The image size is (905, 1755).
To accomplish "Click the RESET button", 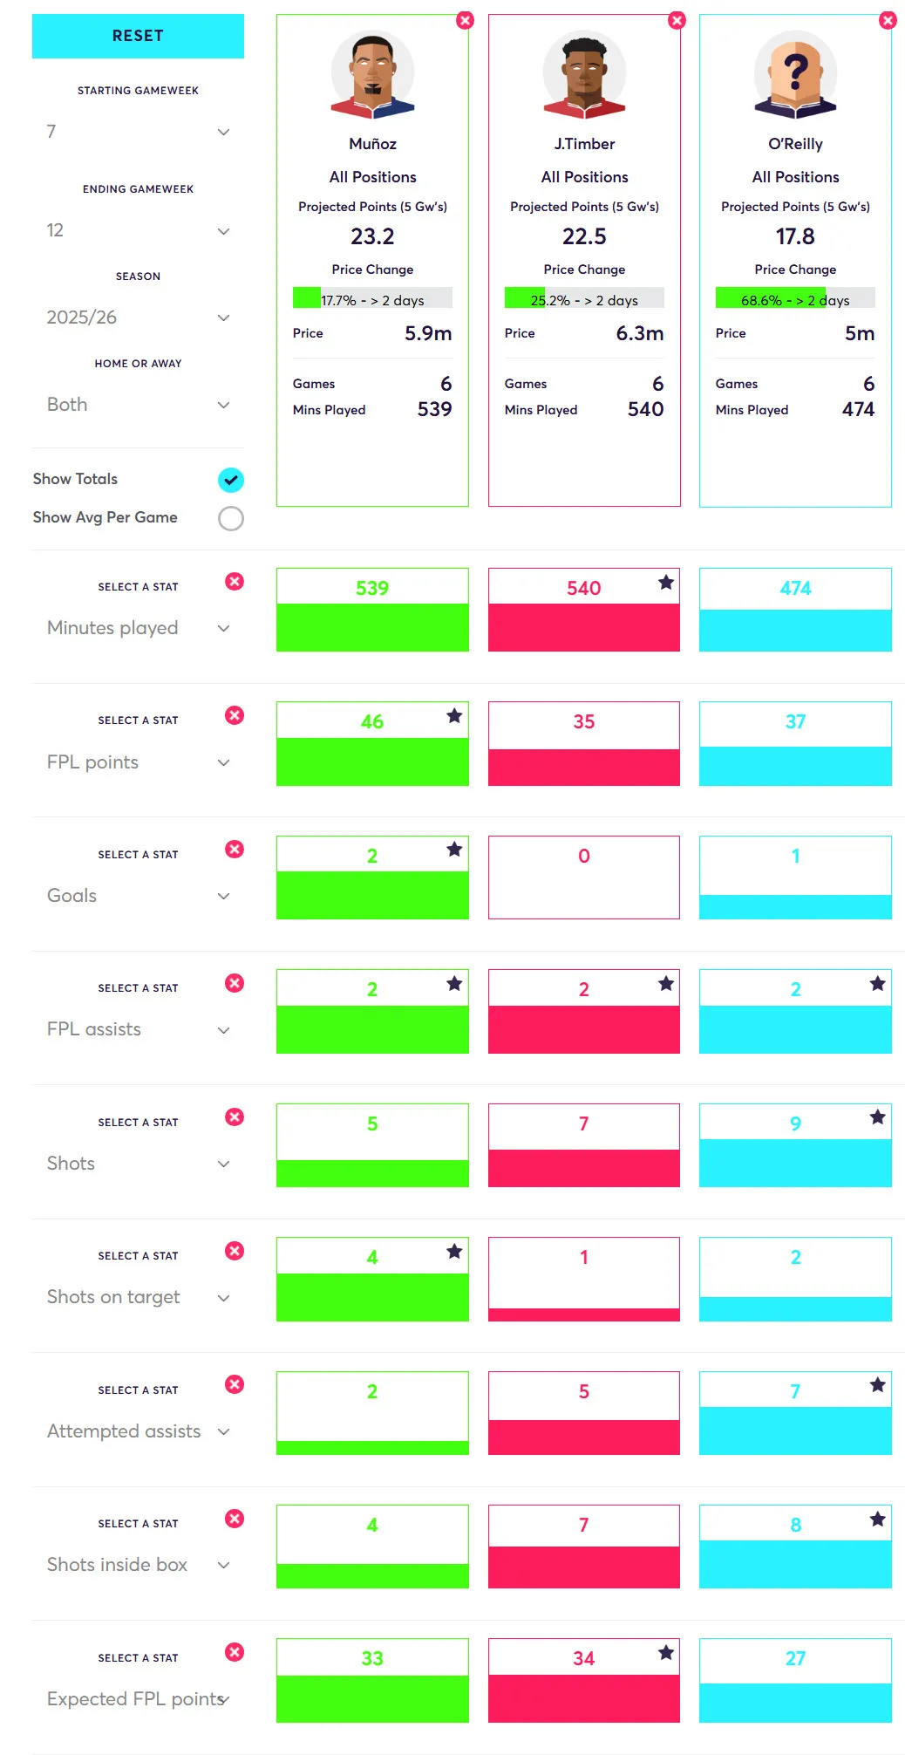I will click(x=138, y=36).
